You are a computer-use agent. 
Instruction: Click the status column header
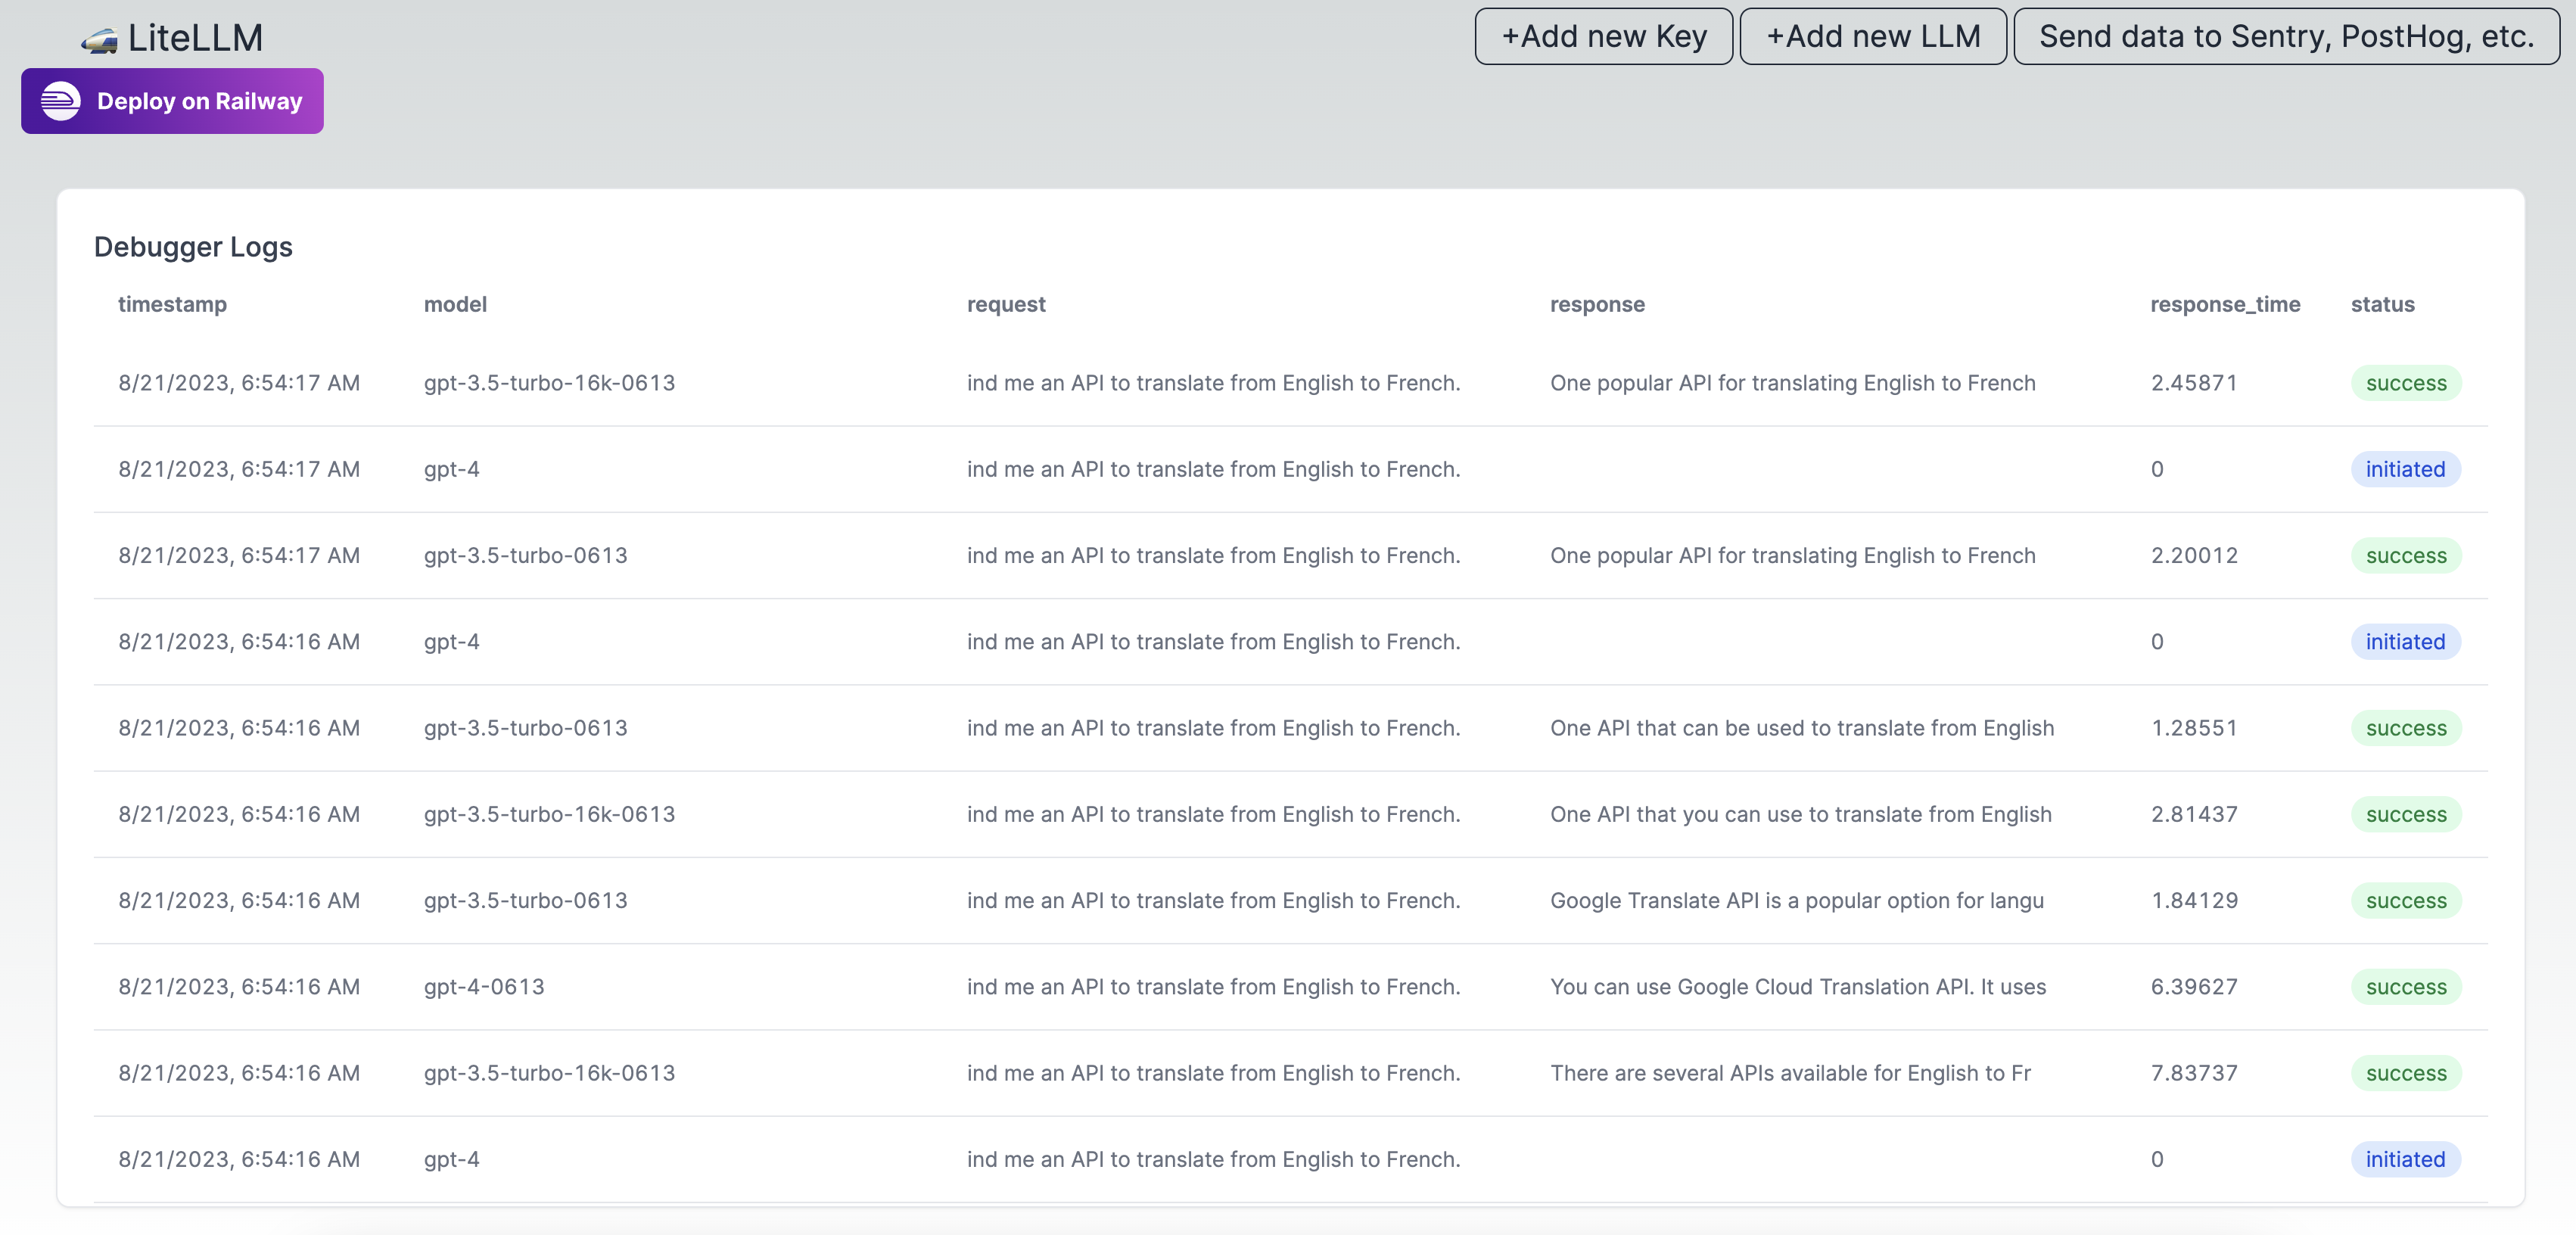click(2381, 304)
